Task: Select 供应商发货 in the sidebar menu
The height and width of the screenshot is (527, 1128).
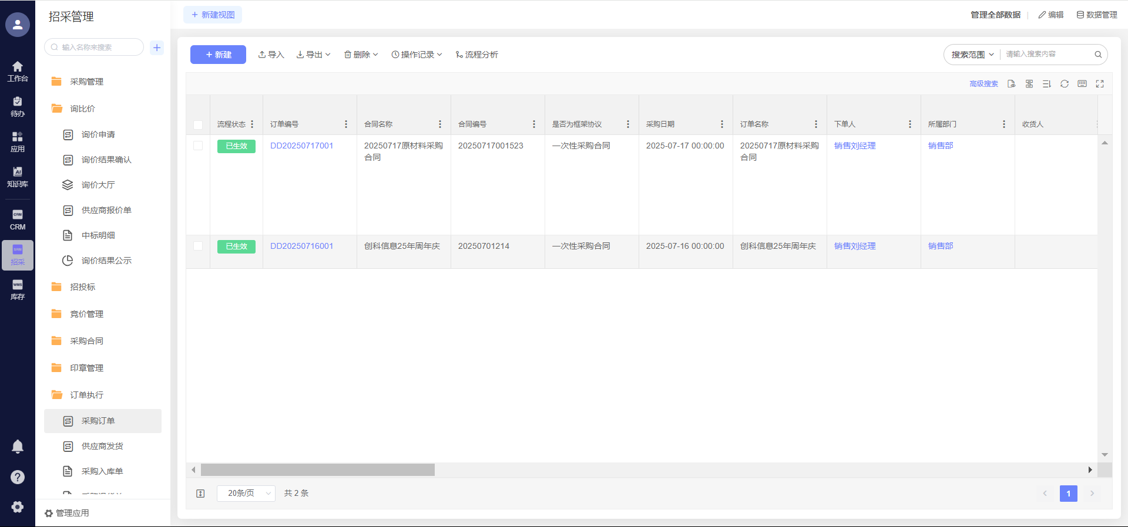Action: tap(102, 446)
